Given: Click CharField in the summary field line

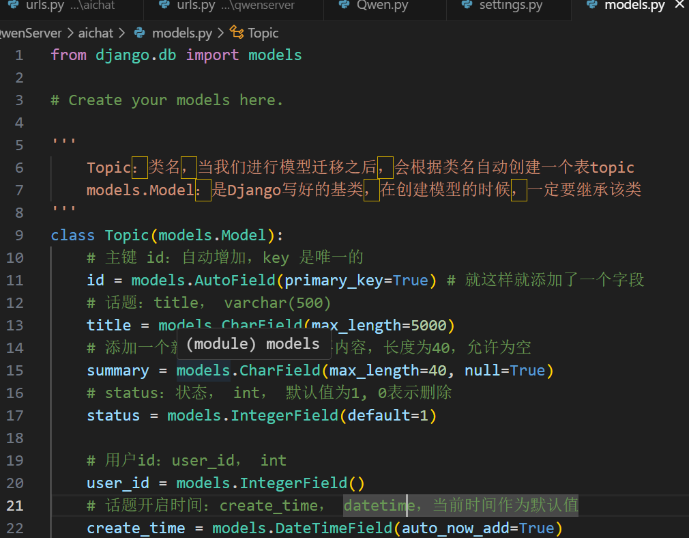Looking at the screenshot, I should coord(279,371).
